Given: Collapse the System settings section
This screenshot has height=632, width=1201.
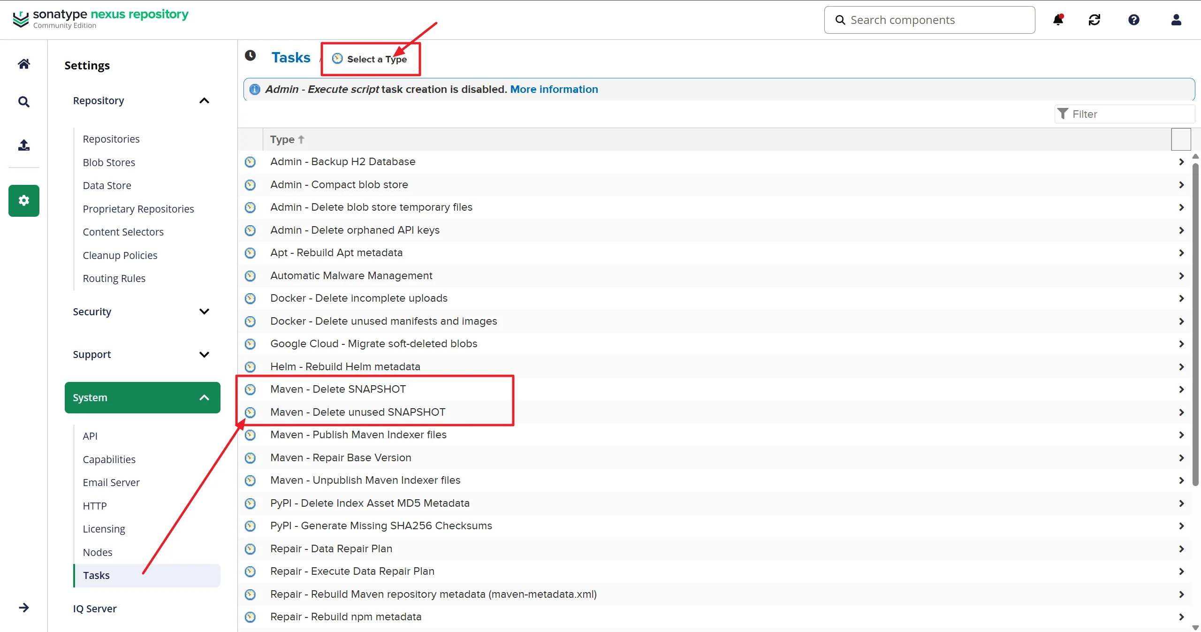Looking at the screenshot, I should click(204, 398).
